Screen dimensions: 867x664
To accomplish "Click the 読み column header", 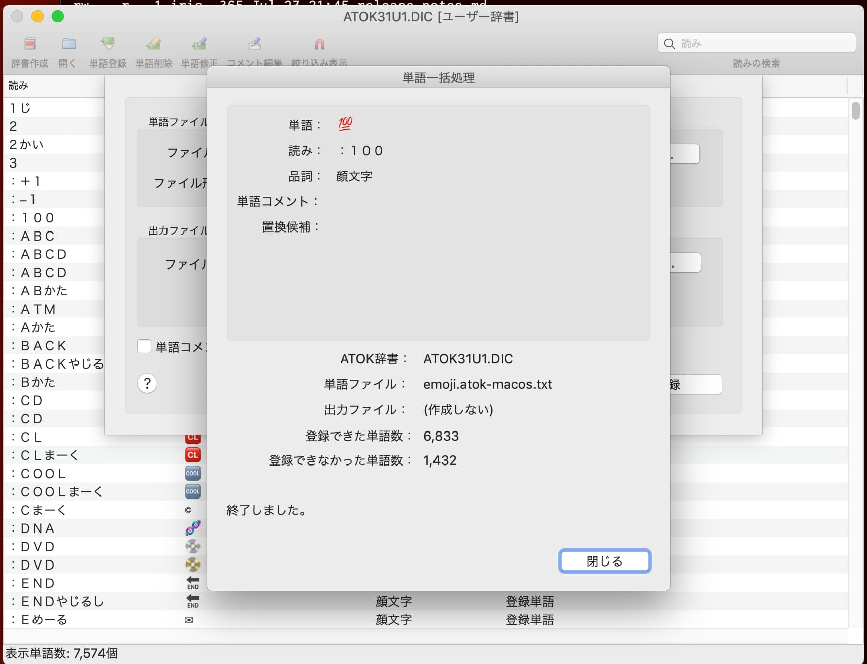I will click(x=54, y=86).
